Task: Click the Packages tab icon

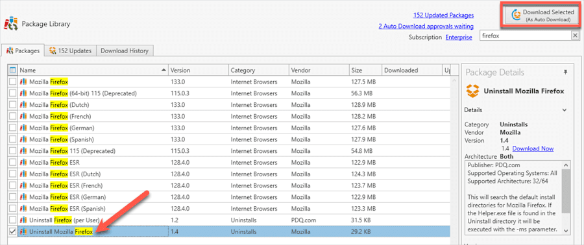Action: (x=10, y=51)
